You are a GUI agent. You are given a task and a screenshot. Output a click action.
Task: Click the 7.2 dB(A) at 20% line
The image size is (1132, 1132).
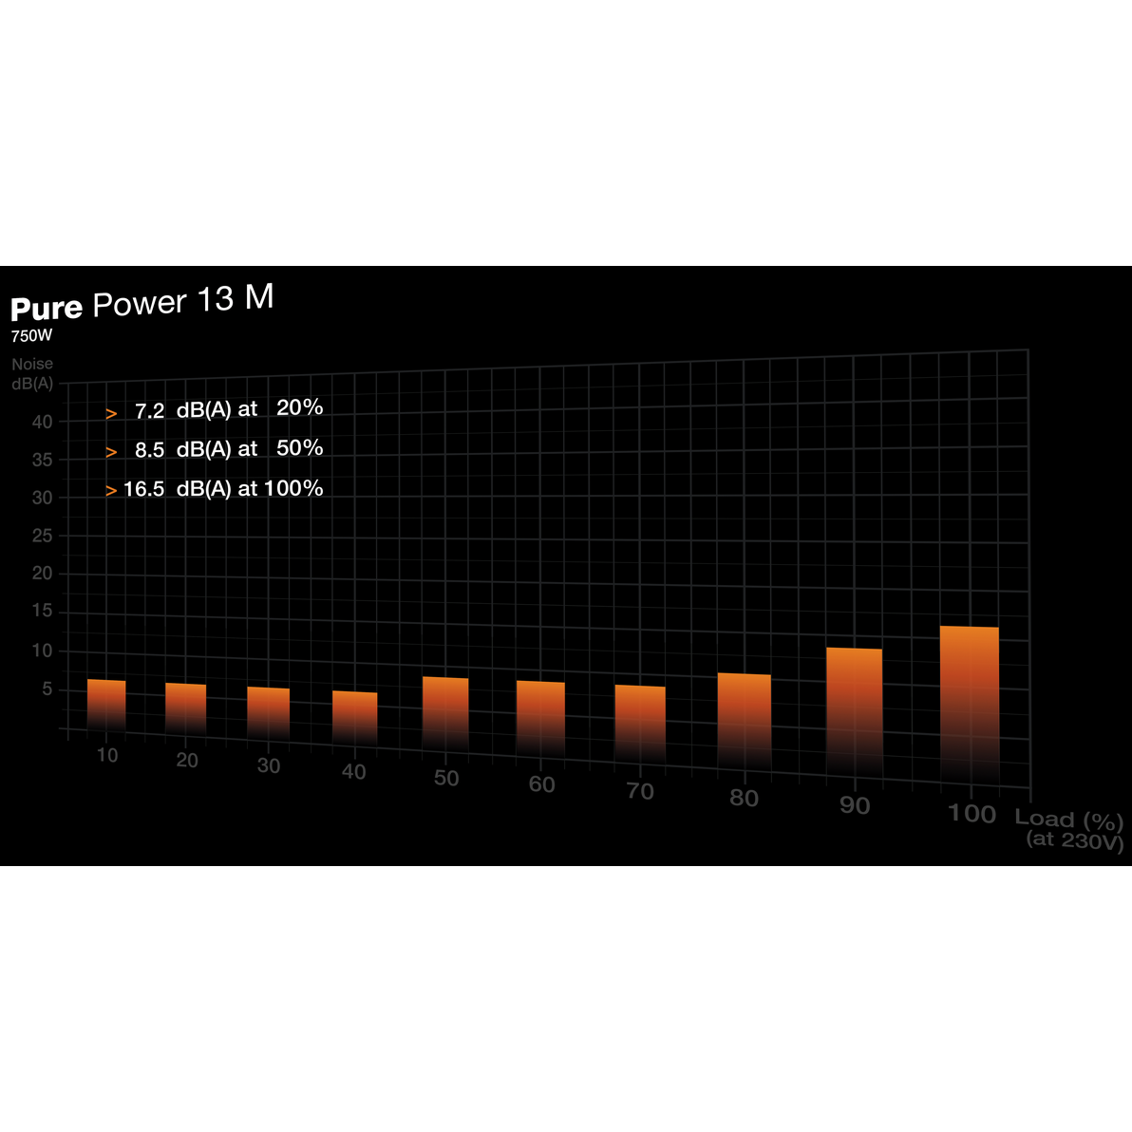(228, 408)
